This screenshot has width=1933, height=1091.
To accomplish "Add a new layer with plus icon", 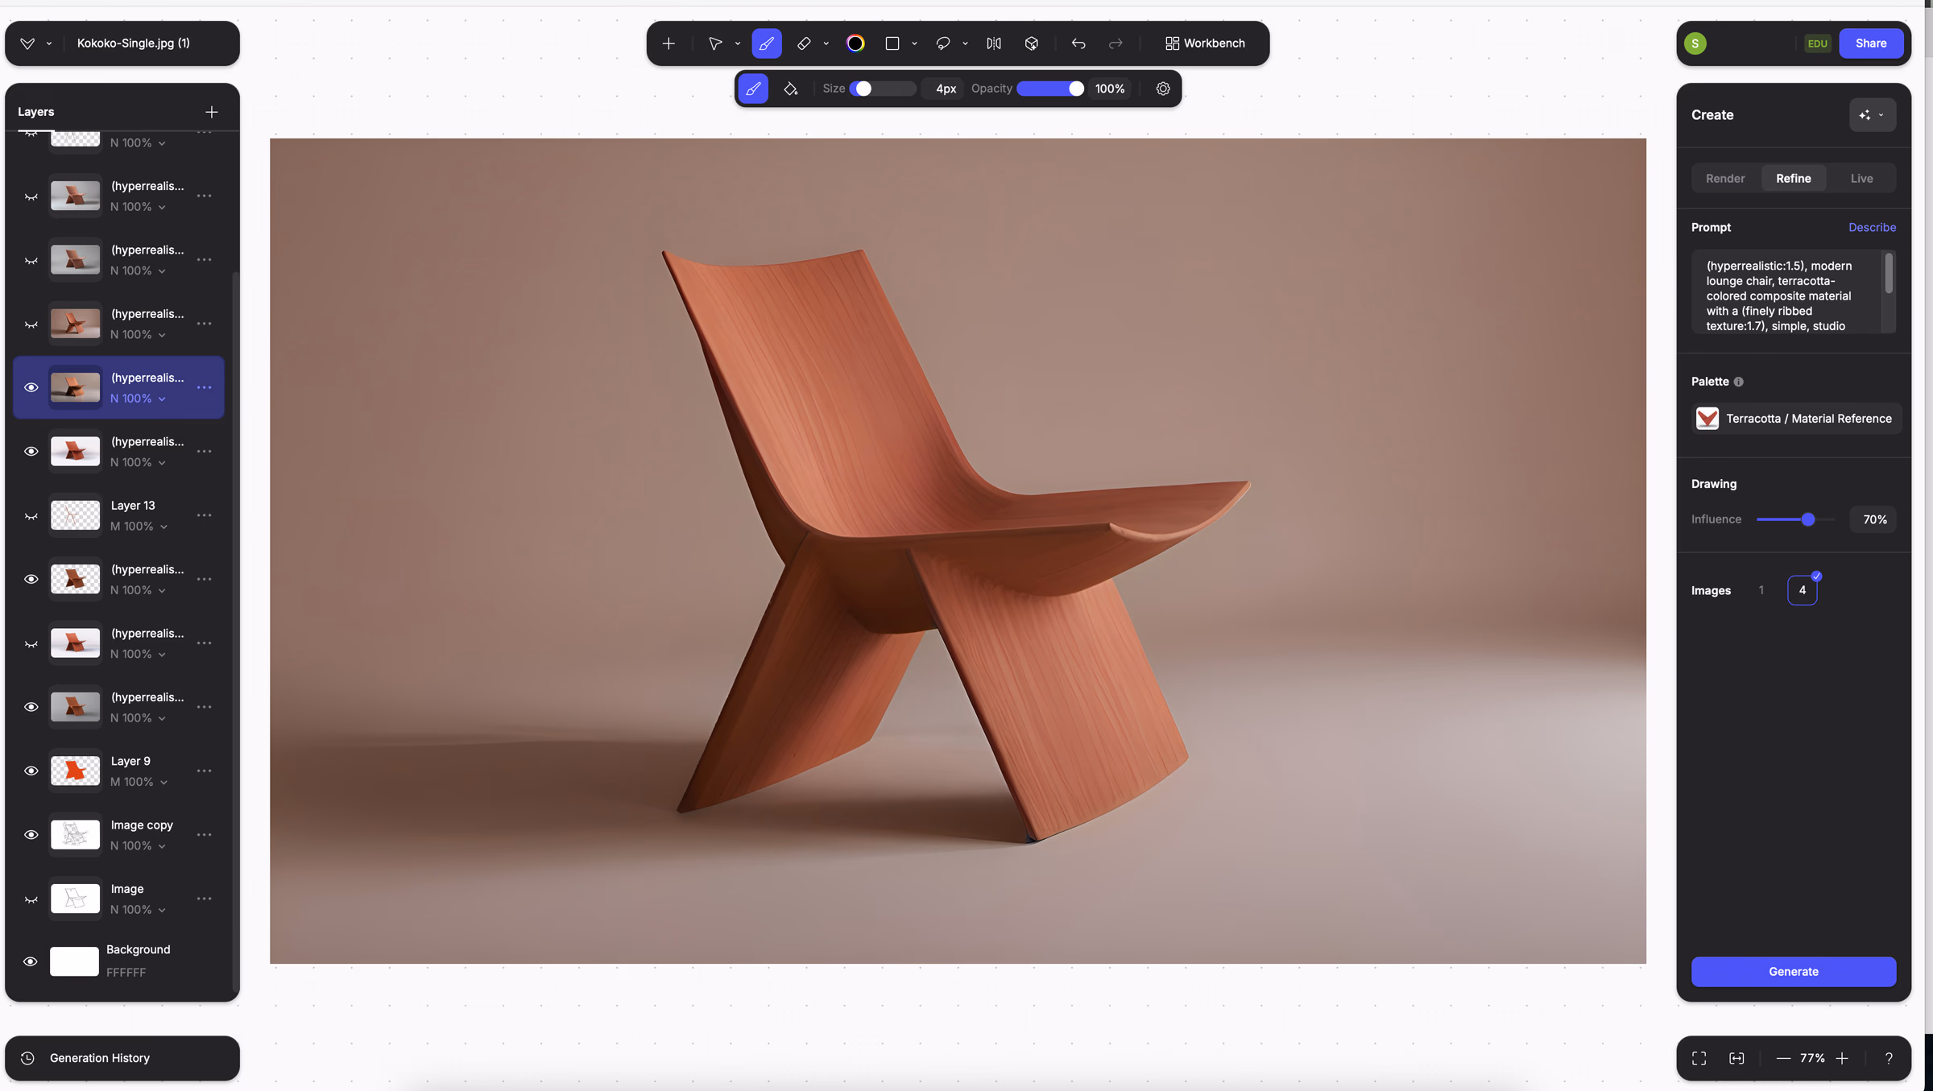I will pos(211,112).
